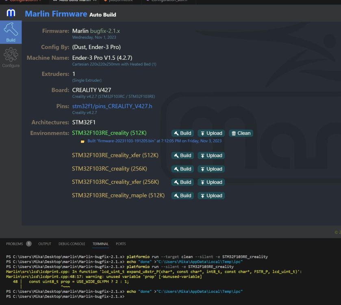Upload STM32F103RC_creality (256K) firmware

[211, 169]
